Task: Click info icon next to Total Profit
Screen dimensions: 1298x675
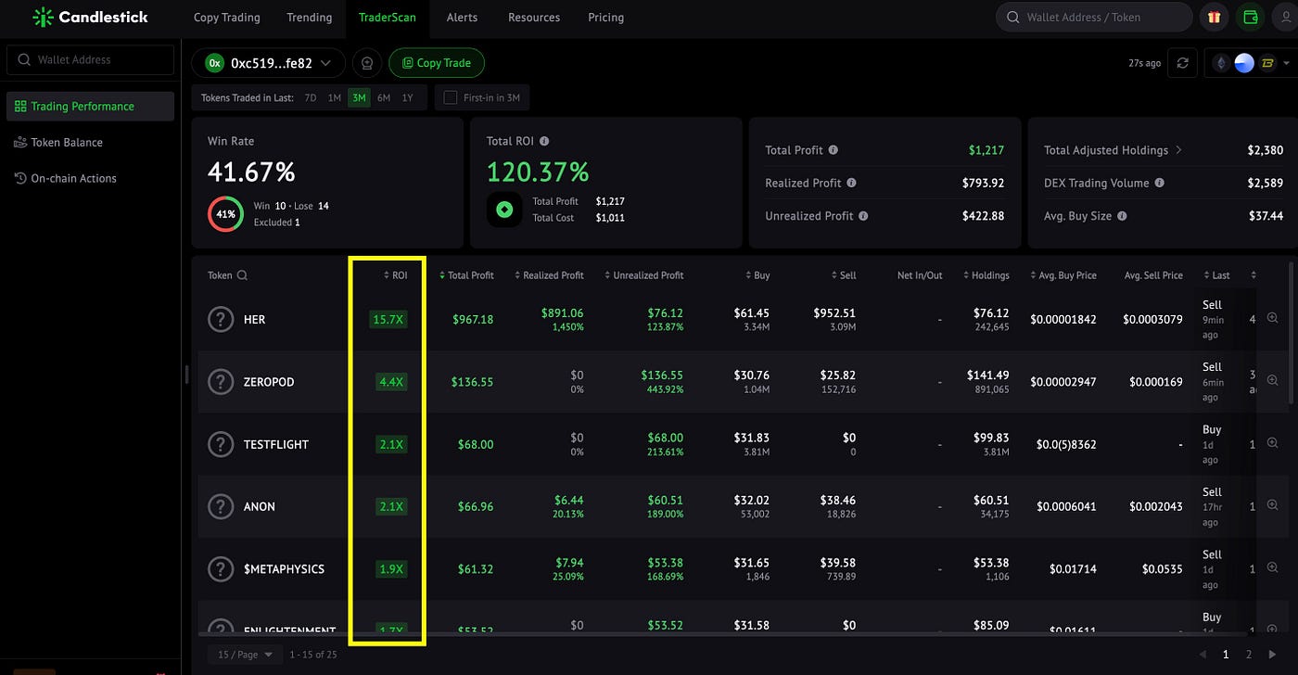Action: (x=833, y=149)
